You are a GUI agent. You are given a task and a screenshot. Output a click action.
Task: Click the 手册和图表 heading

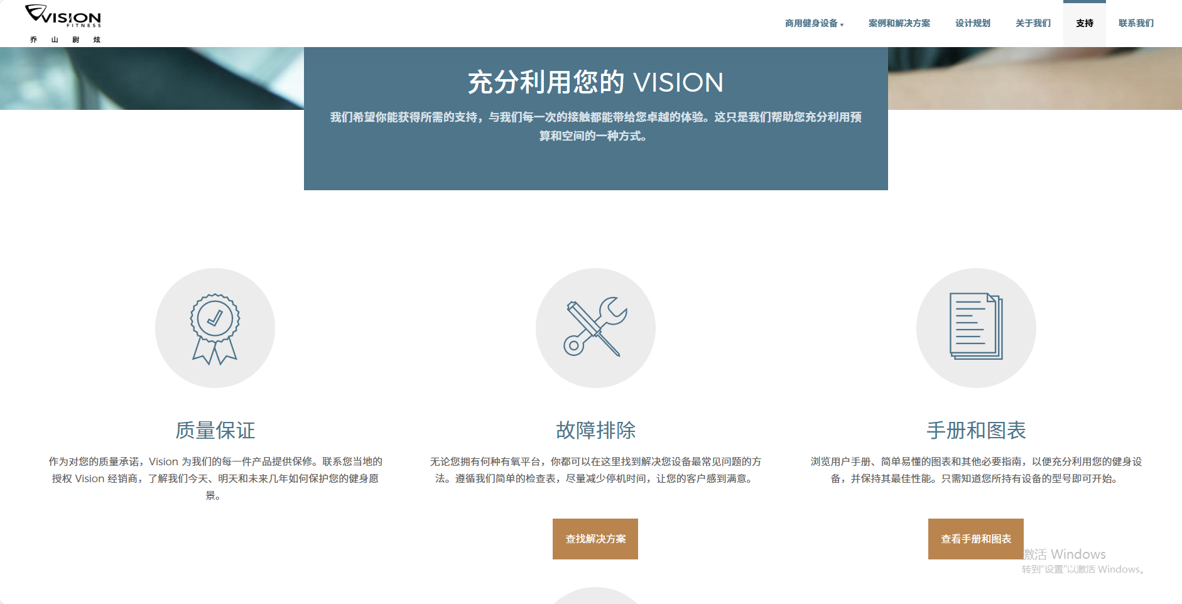pyautogui.click(x=976, y=430)
